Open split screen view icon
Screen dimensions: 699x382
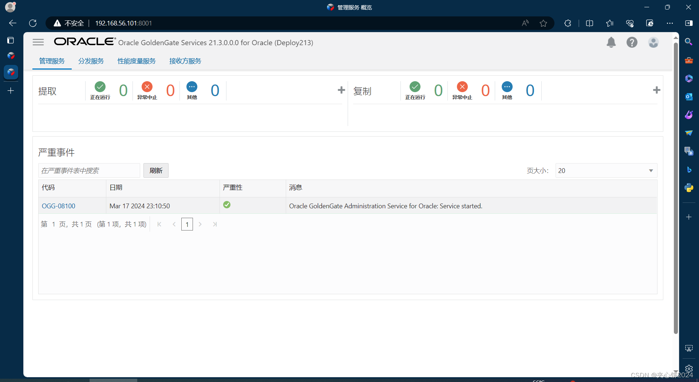pyautogui.click(x=590, y=23)
